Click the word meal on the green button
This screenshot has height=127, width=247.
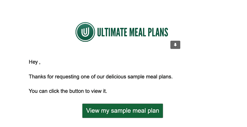point(139,111)
